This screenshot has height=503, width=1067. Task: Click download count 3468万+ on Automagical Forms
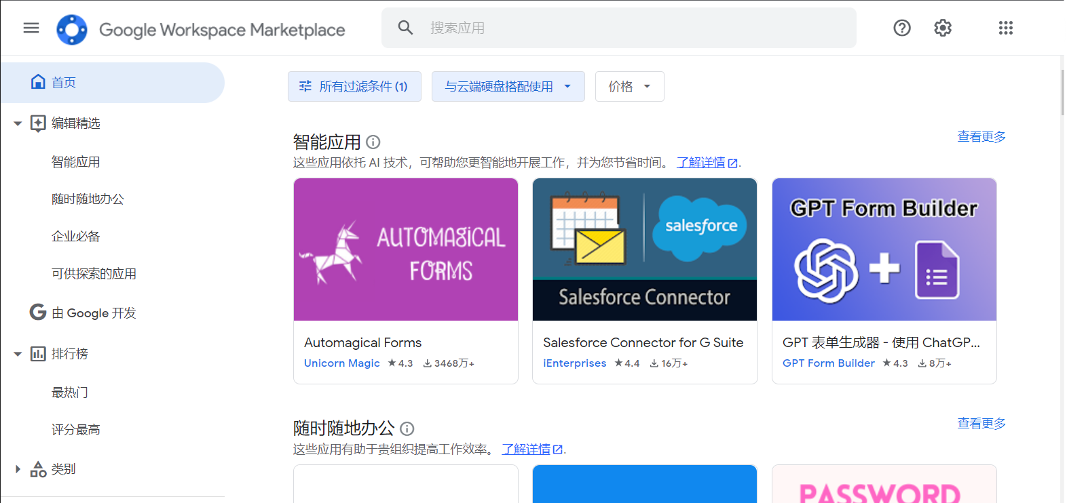(x=449, y=363)
